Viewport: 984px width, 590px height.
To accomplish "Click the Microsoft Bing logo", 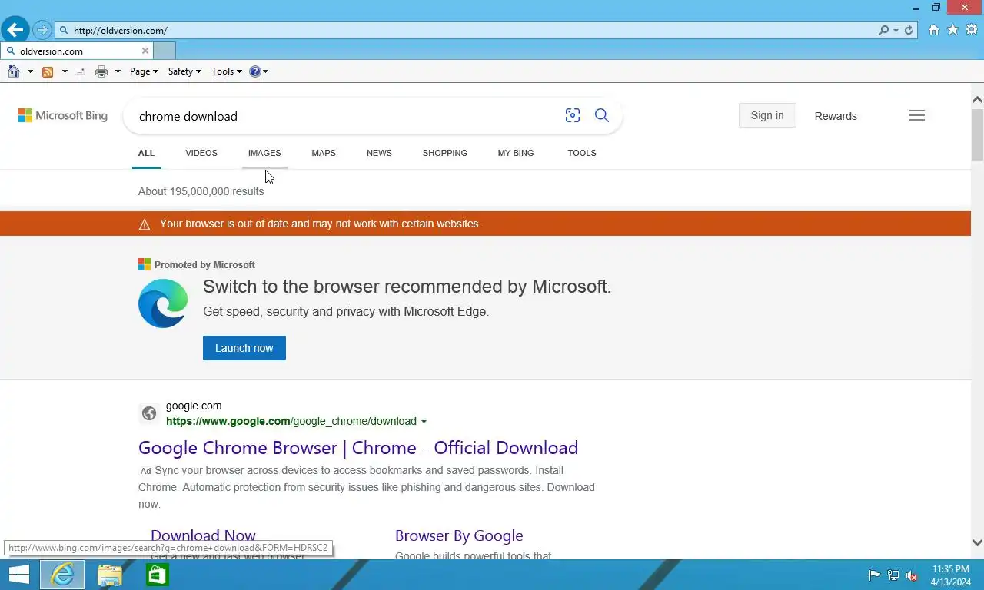I will (63, 115).
